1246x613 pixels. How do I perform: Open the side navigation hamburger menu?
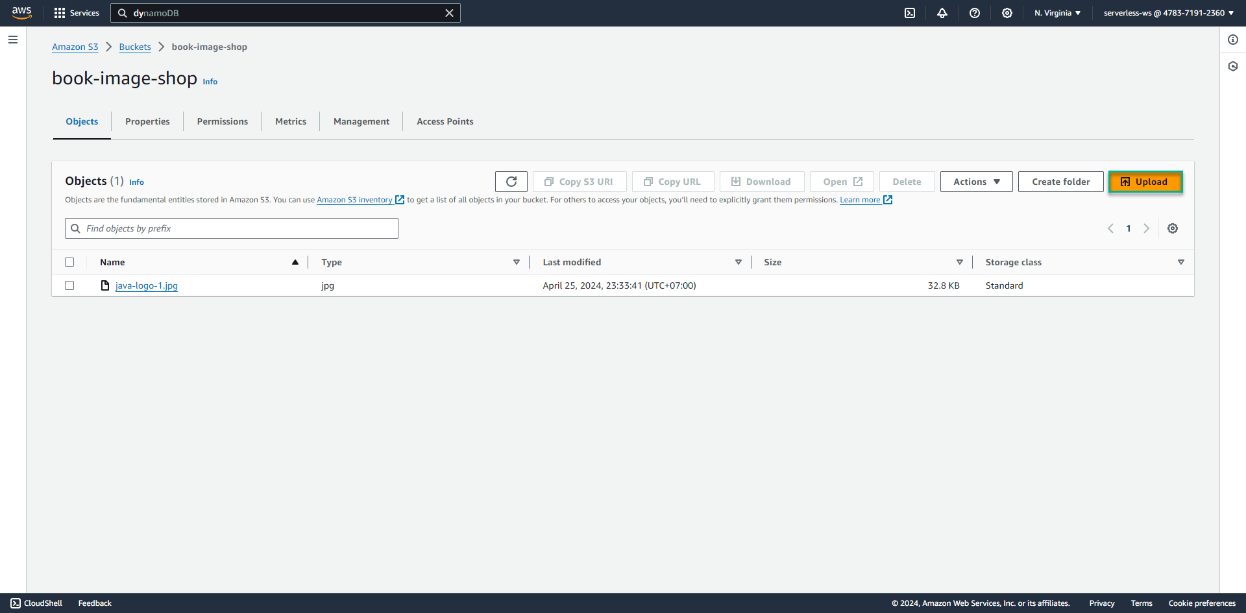[x=13, y=40]
